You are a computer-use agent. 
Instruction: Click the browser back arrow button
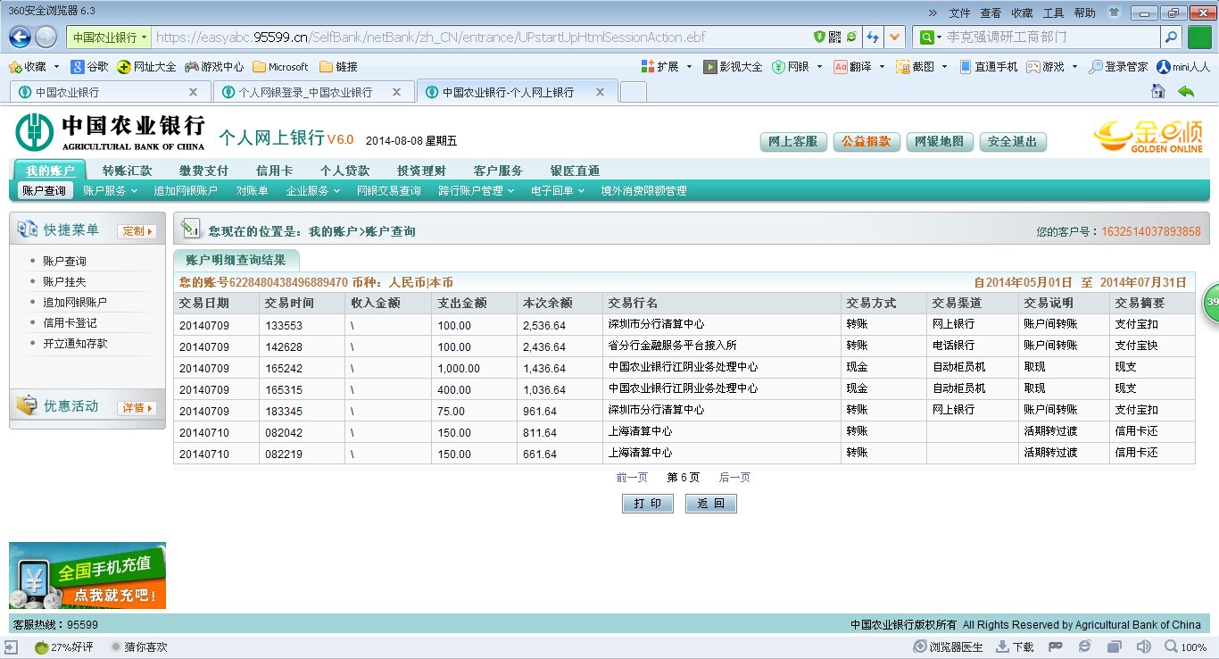(20, 37)
